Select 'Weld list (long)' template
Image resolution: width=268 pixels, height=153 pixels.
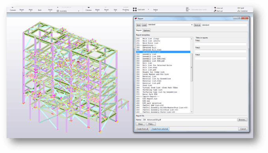[x=163, y=38]
